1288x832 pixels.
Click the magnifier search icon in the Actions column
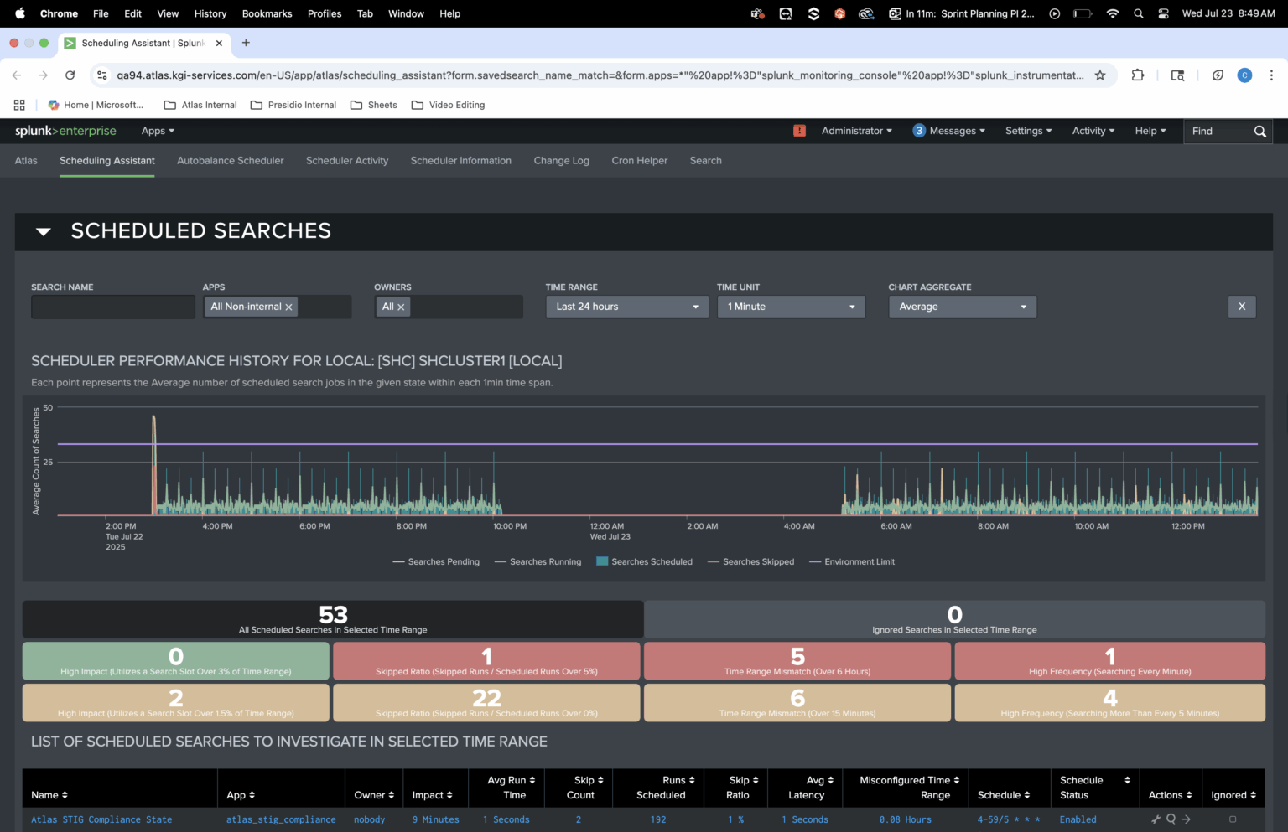[1171, 819]
